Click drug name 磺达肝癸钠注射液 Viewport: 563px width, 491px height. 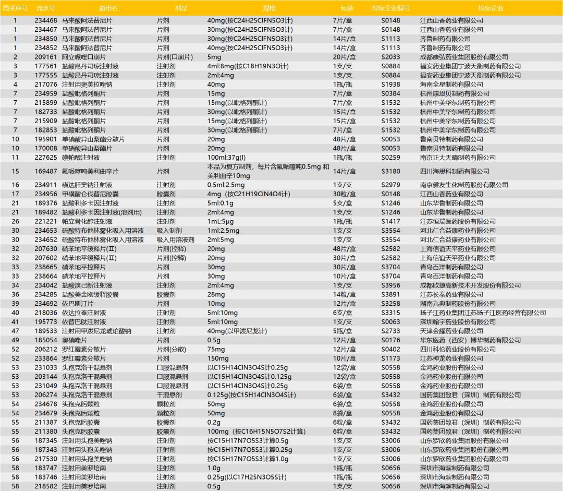coord(87,185)
